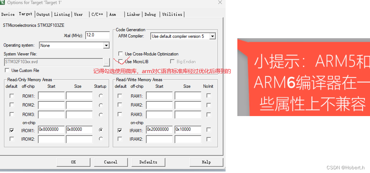Toggle the Big Endian checkbox
Screen dimensions: 370x173
click(x=172, y=62)
